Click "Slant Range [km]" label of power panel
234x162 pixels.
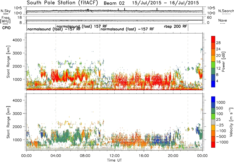8,62
